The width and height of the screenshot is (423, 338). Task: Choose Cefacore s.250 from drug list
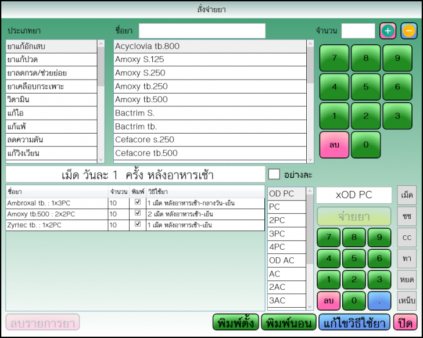(210, 140)
